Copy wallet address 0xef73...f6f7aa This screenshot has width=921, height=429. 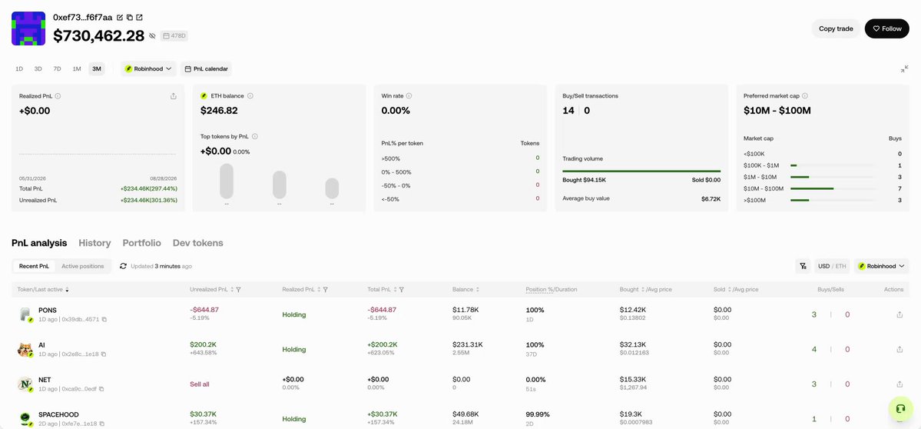130,18
